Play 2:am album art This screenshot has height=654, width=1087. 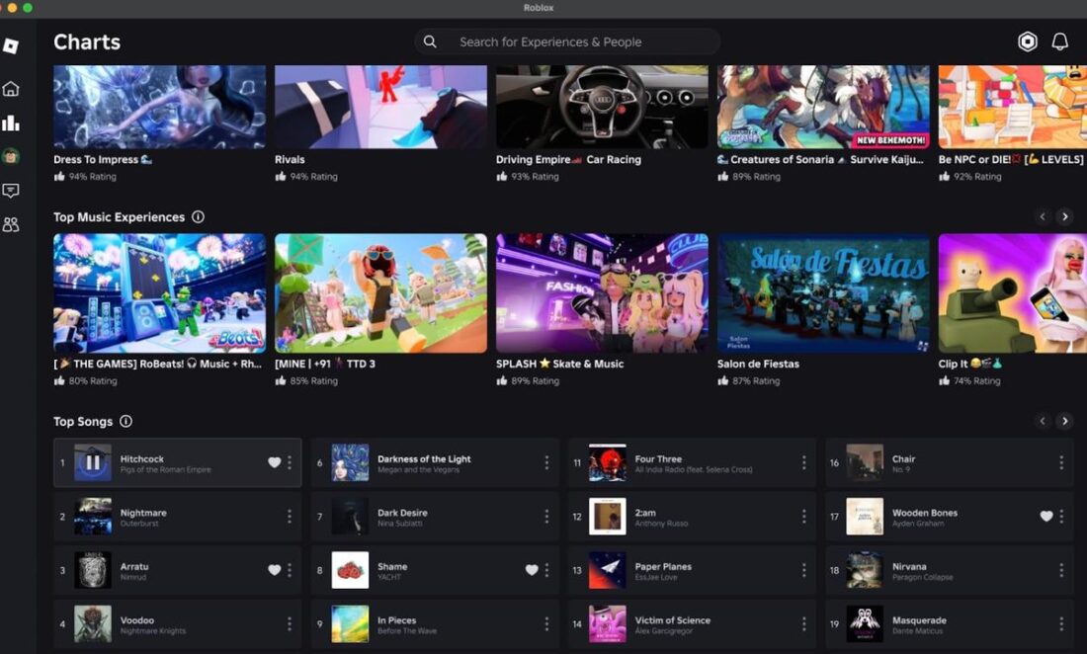tap(608, 516)
